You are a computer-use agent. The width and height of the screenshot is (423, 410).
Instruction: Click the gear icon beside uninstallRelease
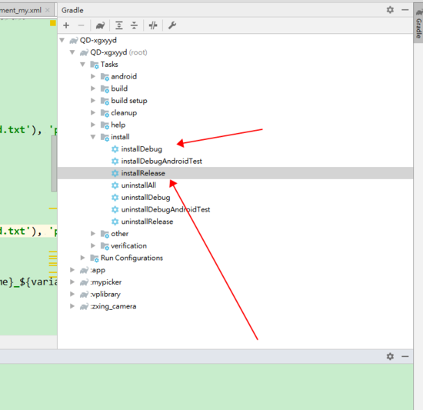(115, 222)
